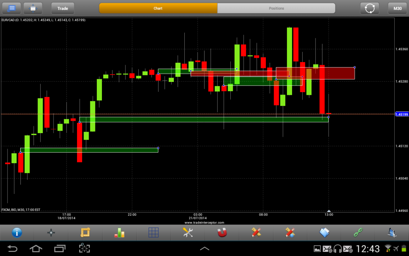
Task: Click the 13:00 time axis label
Action: tap(329, 215)
